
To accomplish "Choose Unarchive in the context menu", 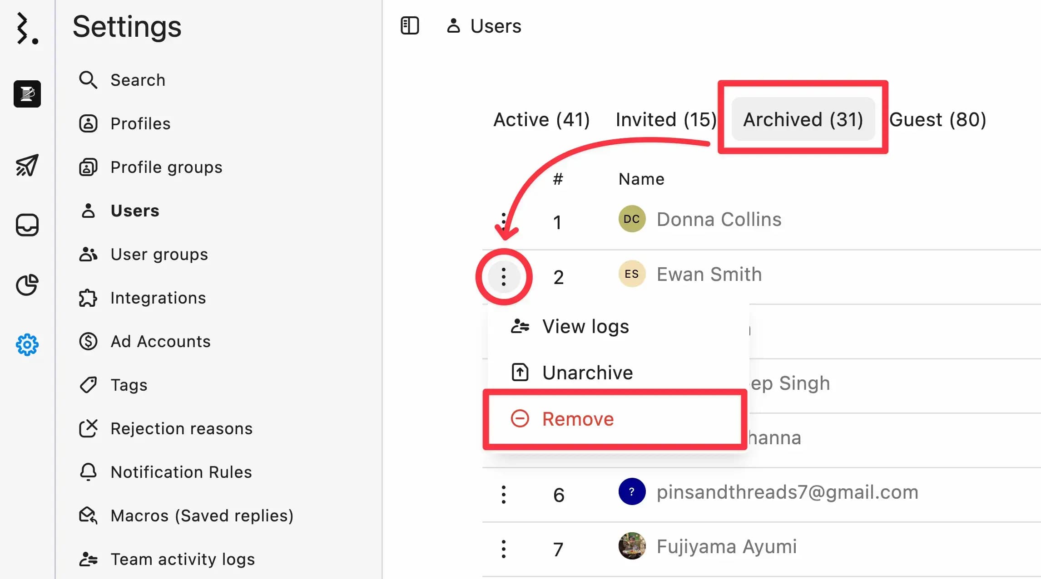I will pyautogui.click(x=587, y=373).
